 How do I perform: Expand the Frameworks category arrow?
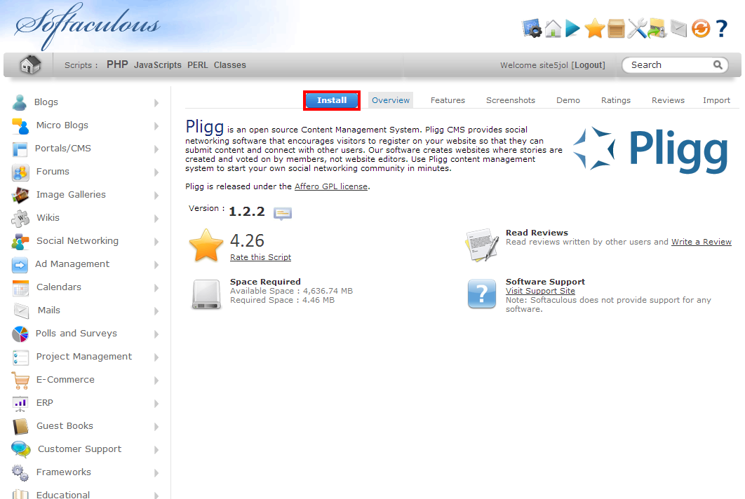pos(156,473)
